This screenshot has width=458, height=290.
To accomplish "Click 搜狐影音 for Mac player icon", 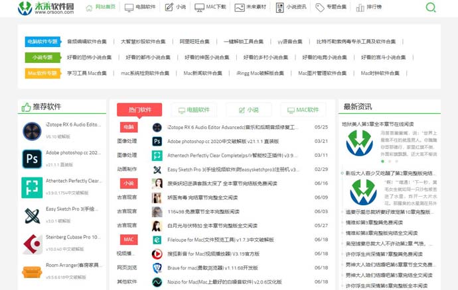I will pos(157,254).
